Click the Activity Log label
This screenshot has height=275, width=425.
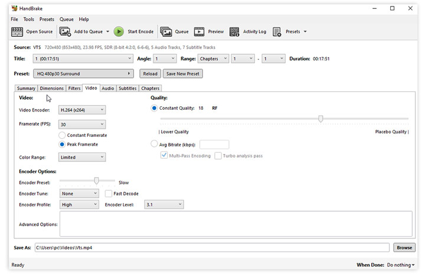tap(254, 32)
